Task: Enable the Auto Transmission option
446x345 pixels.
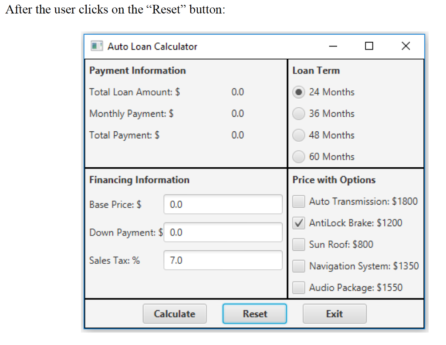Action: pyautogui.click(x=298, y=201)
